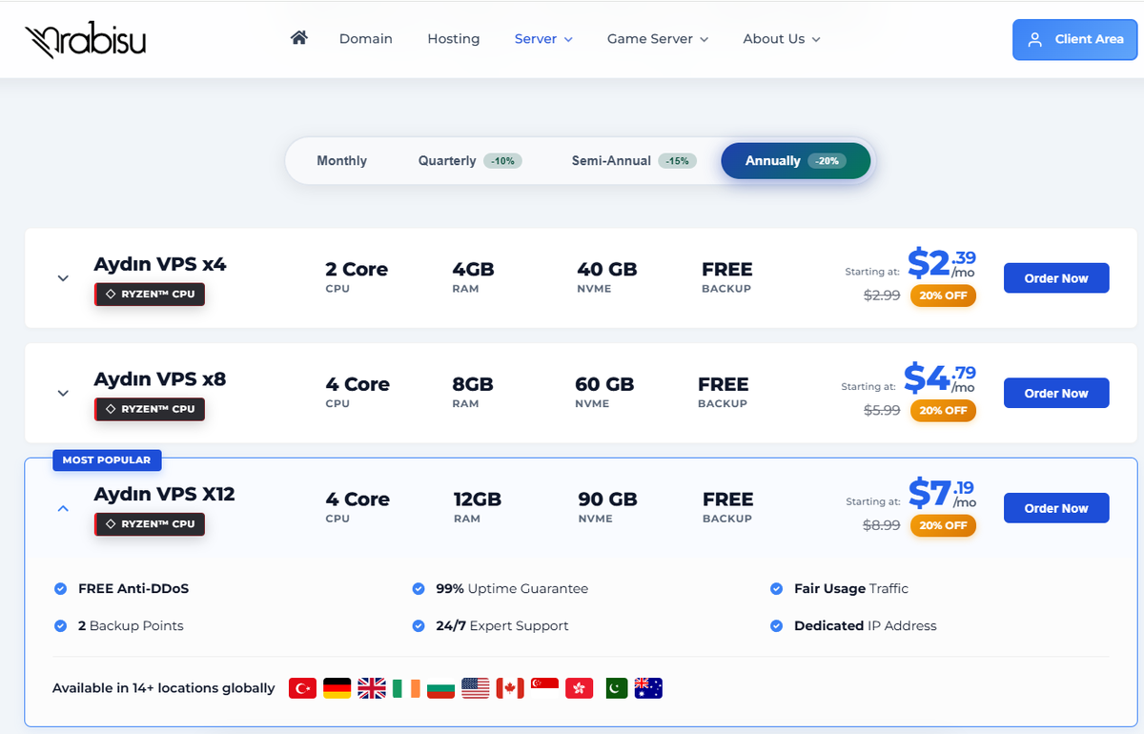Click the MOST POPULAR badge

tap(107, 460)
